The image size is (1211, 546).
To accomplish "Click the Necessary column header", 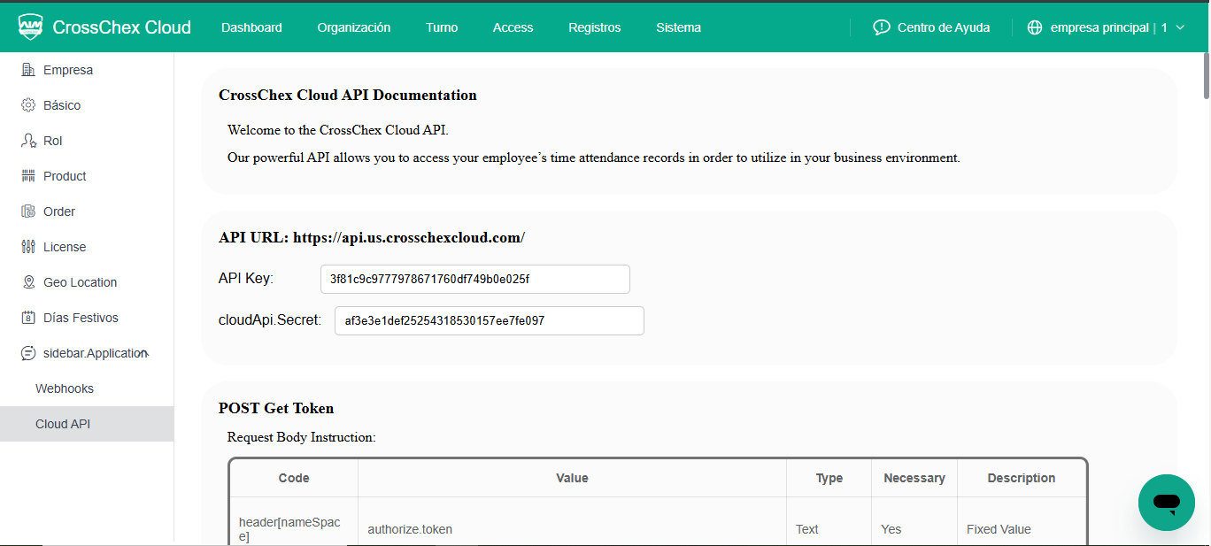I will [914, 478].
